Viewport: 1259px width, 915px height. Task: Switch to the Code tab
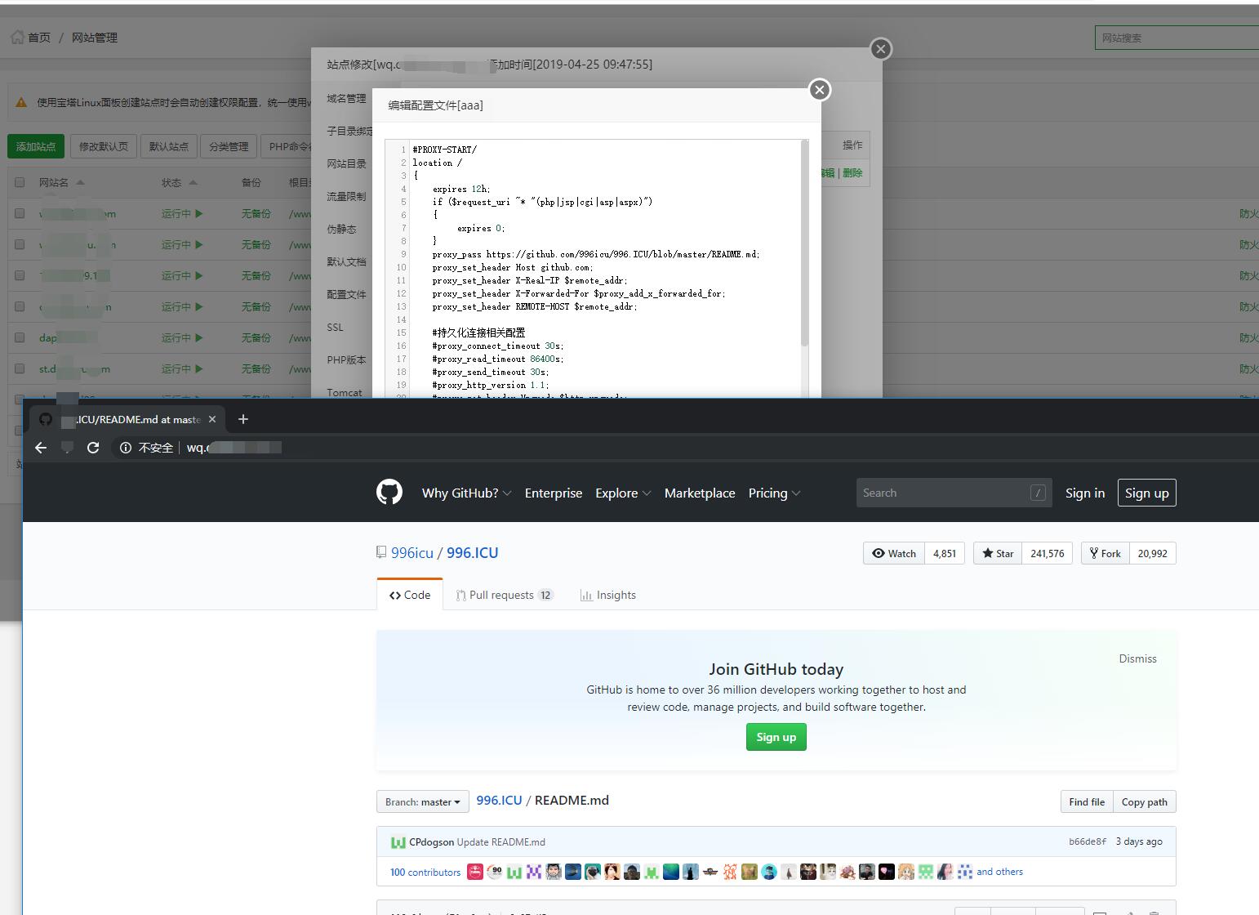[410, 595]
